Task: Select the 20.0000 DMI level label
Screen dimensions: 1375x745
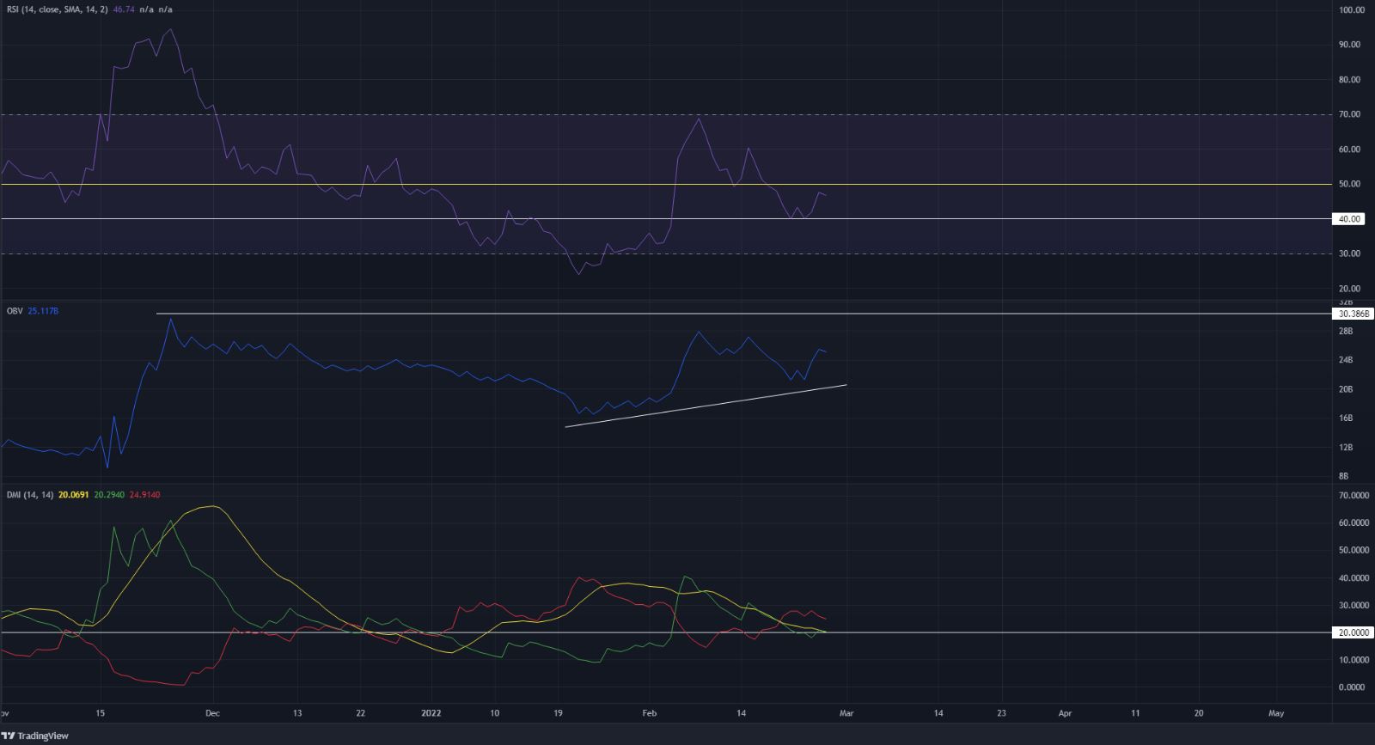Action: (x=1352, y=632)
